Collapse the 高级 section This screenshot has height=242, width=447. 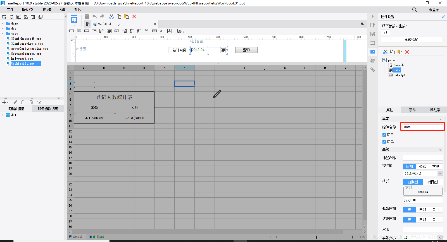[440, 150]
